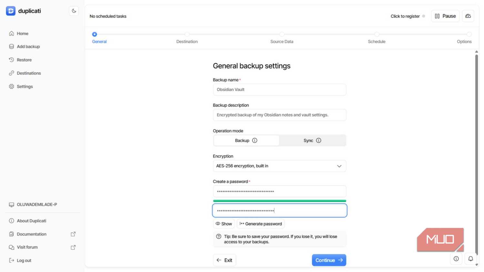The image size is (484, 272).
Task: Focus the Backup description field
Action: (x=279, y=115)
